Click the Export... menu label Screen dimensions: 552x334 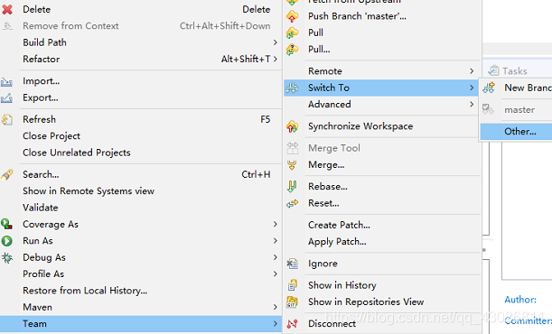[x=41, y=97]
